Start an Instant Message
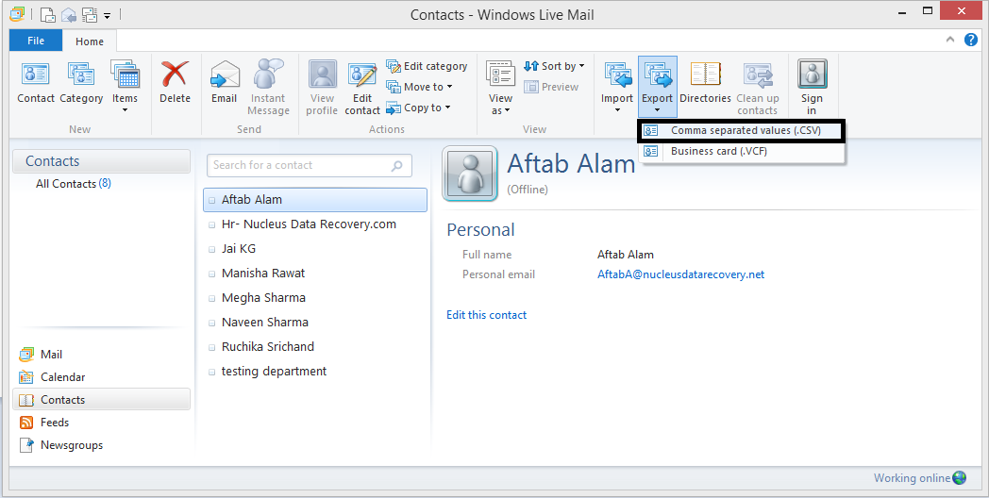 268,89
